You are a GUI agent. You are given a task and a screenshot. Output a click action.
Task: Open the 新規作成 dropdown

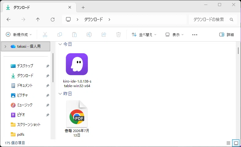coord(19,35)
